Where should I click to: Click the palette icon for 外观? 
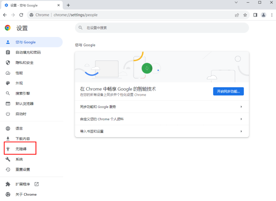[x=8, y=83]
